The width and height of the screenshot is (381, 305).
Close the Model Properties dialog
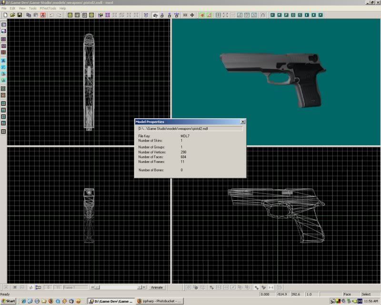click(x=243, y=122)
